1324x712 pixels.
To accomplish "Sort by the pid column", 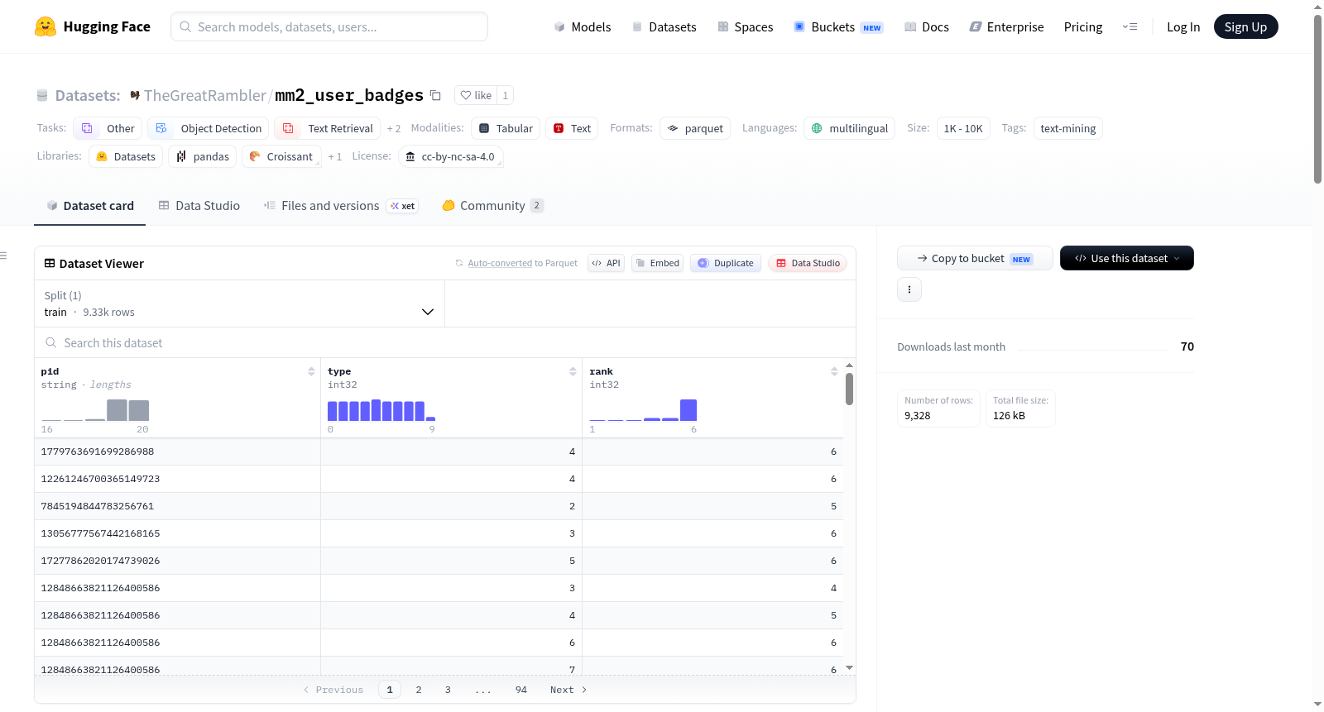I will [311, 371].
